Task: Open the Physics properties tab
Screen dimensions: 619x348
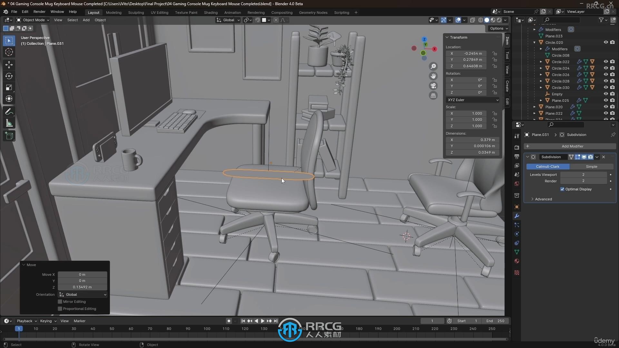Action: point(517,234)
